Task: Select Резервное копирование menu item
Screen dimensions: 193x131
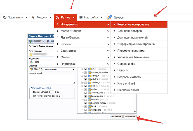Action: click(139, 25)
